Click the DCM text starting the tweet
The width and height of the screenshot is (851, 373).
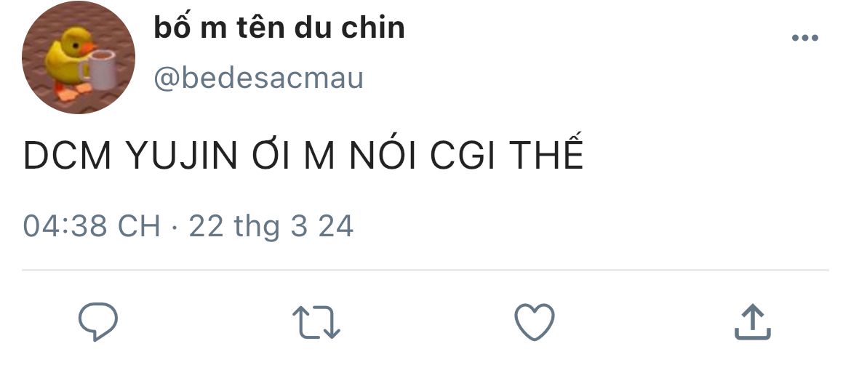coord(68,156)
